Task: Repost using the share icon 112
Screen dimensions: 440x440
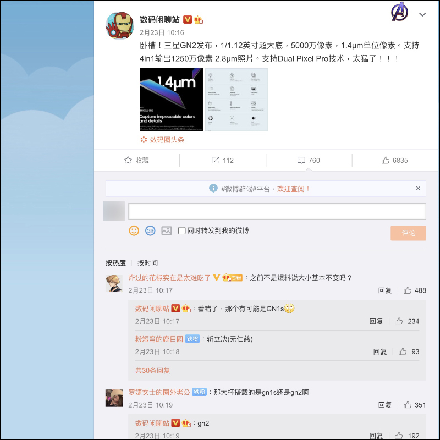Action: (x=223, y=160)
